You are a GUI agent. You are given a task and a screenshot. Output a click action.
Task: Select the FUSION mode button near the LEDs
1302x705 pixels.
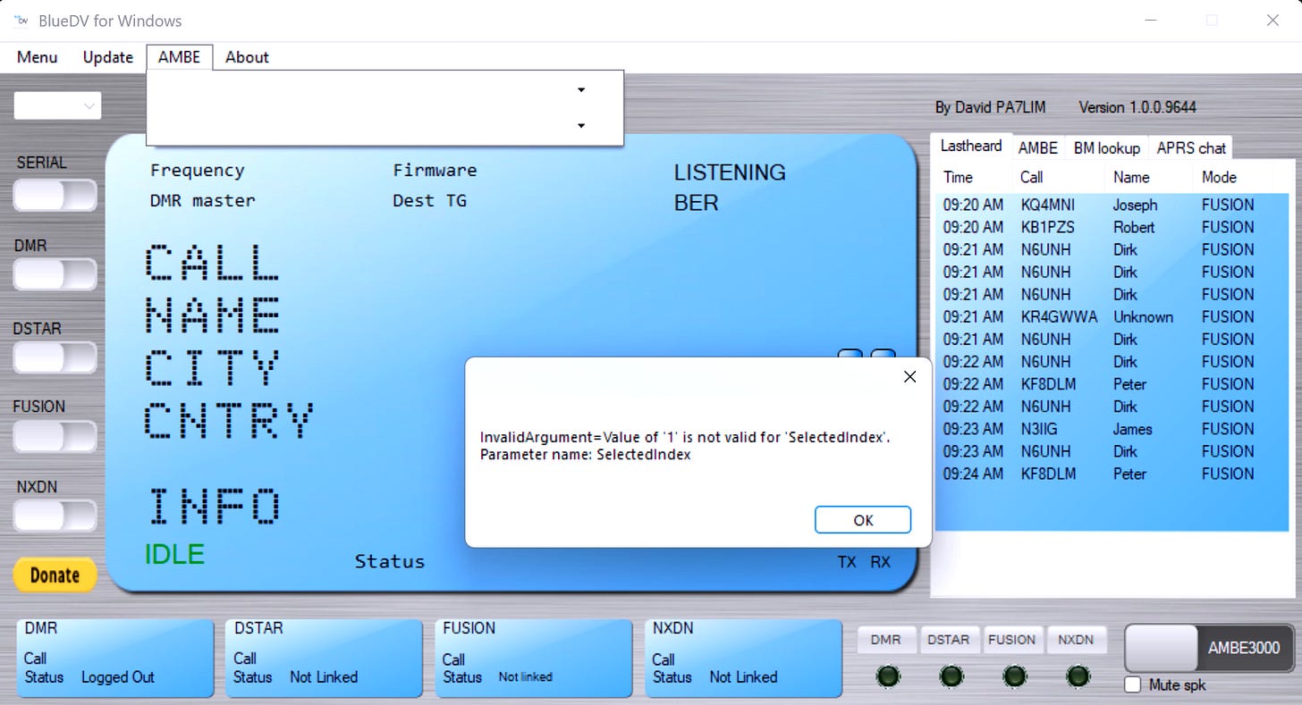pos(1013,640)
